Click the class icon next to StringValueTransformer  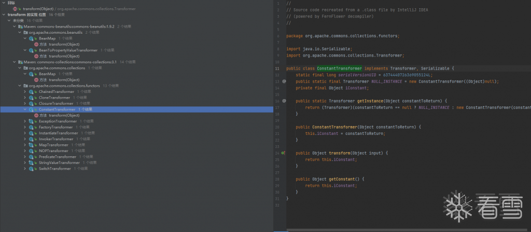pyautogui.click(x=32, y=163)
